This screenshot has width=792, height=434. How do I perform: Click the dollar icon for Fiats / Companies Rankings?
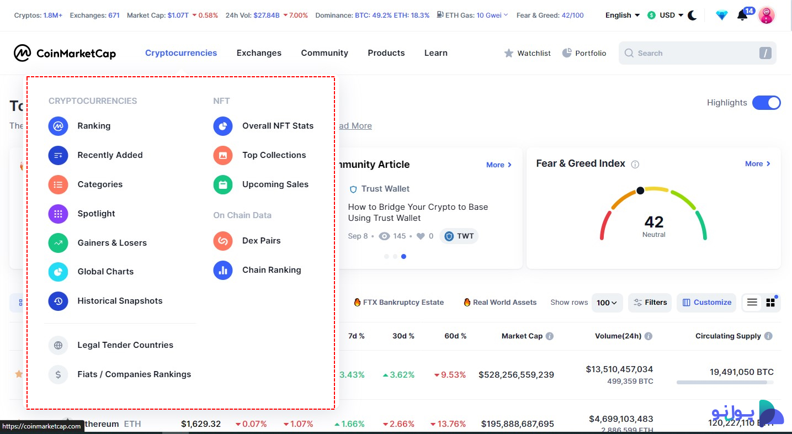click(x=58, y=374)
